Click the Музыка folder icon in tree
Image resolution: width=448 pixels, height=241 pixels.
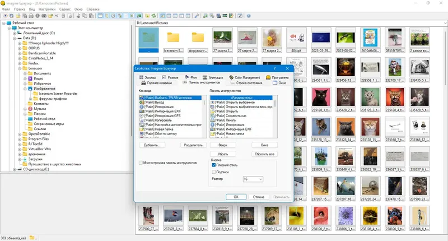click(30, 109)
